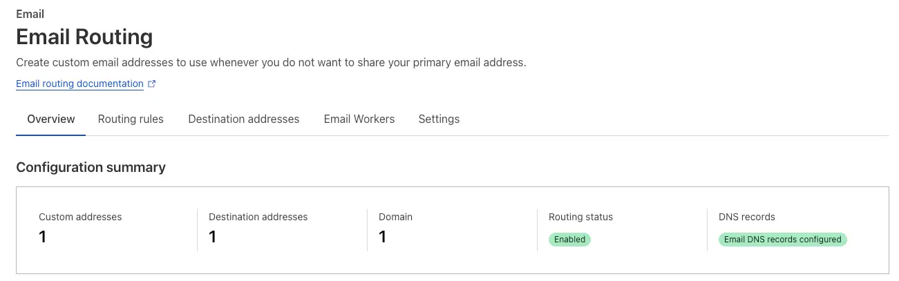Viewport: 899px width, 281px height.
Task: Click the count under Custom addresses
Action: 42,237
